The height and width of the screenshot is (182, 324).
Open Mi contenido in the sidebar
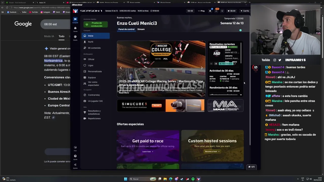tap(95, 48)
